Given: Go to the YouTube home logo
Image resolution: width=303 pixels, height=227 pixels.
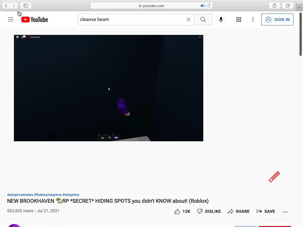Looking at the screenshot, I should 35,20.
